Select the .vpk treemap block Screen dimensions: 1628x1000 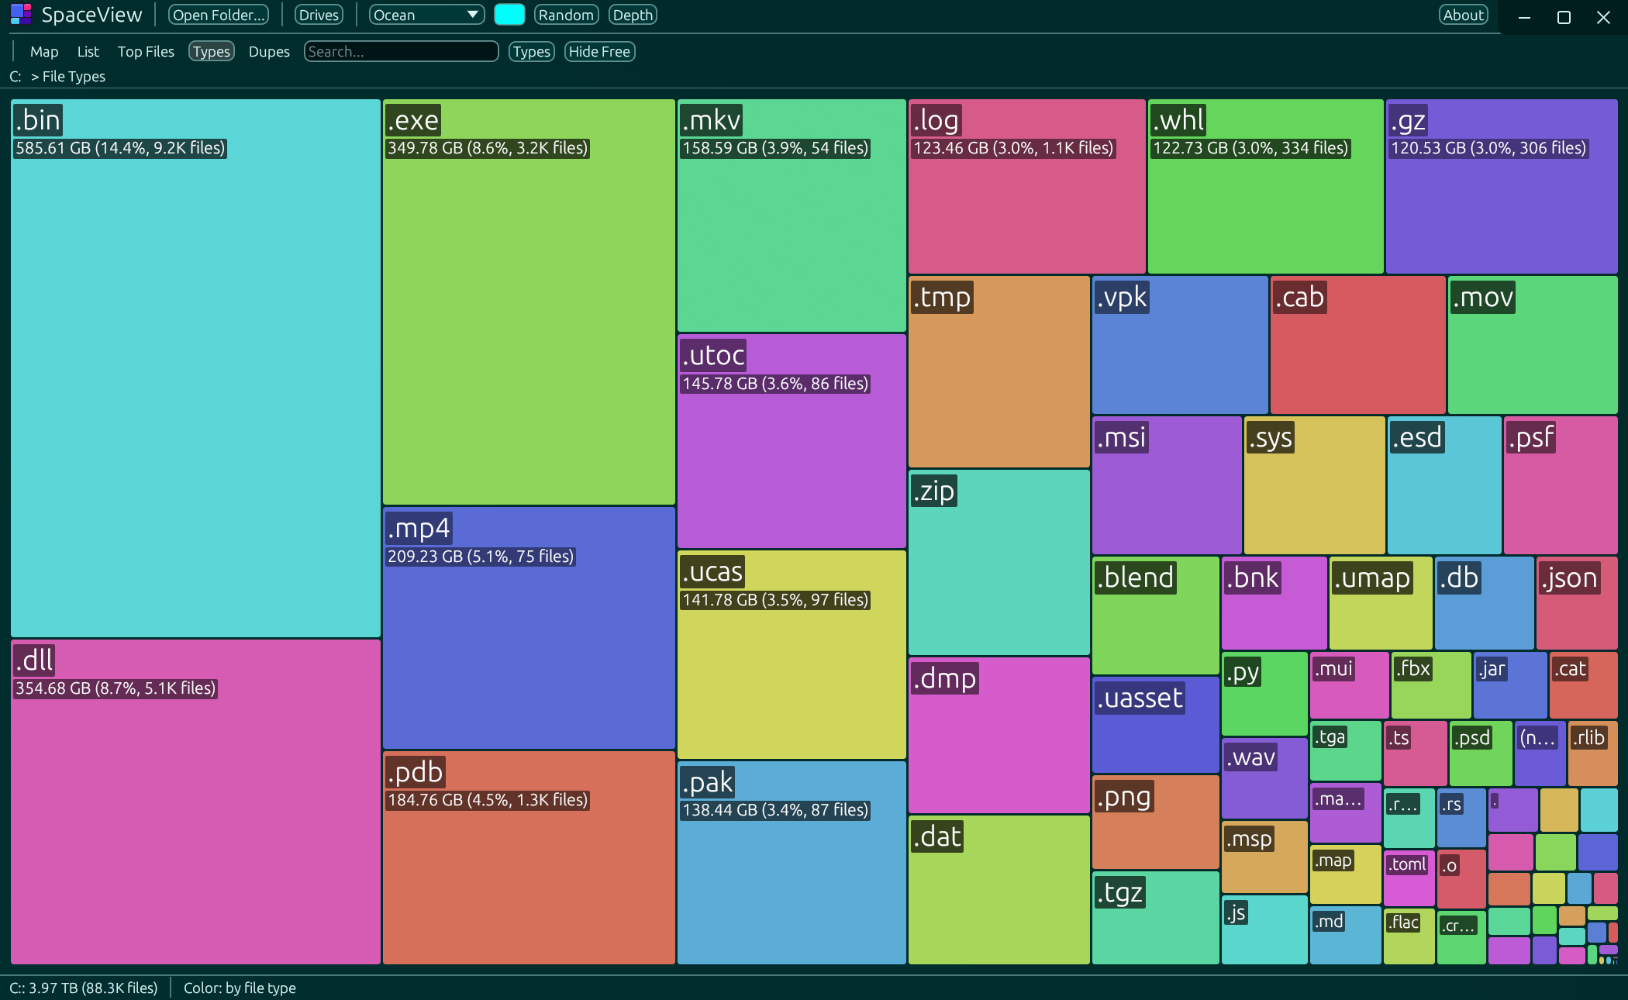pos(1180,345)
